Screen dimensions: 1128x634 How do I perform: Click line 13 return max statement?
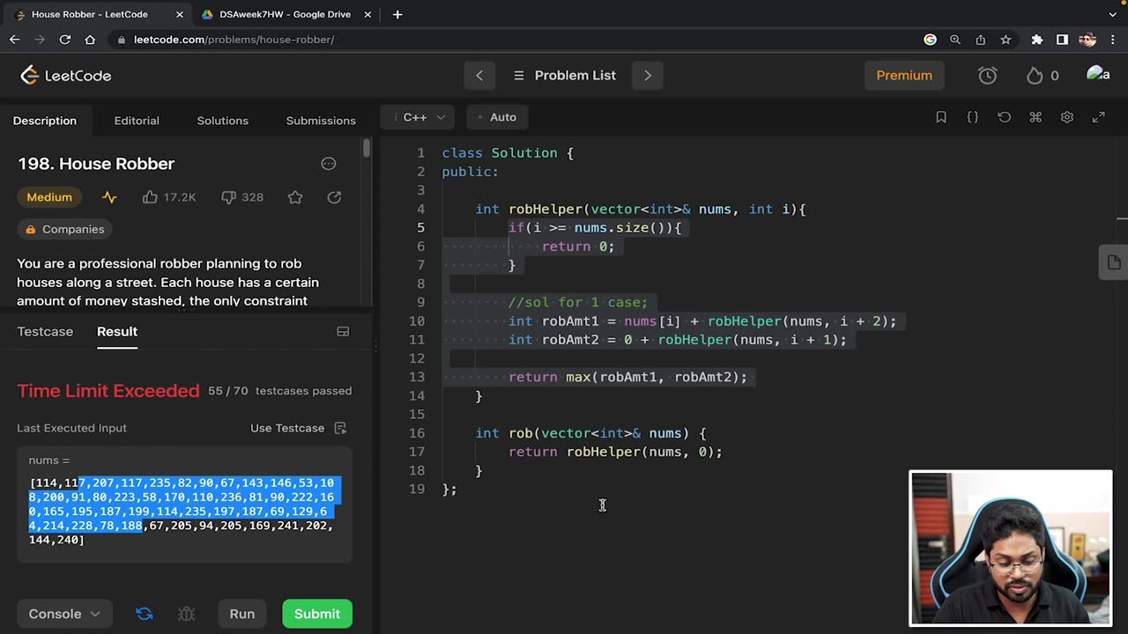(627, 377)
